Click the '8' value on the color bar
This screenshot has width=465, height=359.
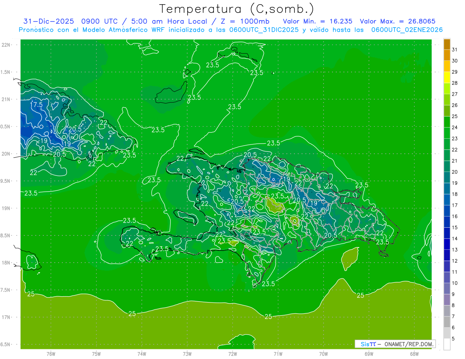(x=453, y=306)
